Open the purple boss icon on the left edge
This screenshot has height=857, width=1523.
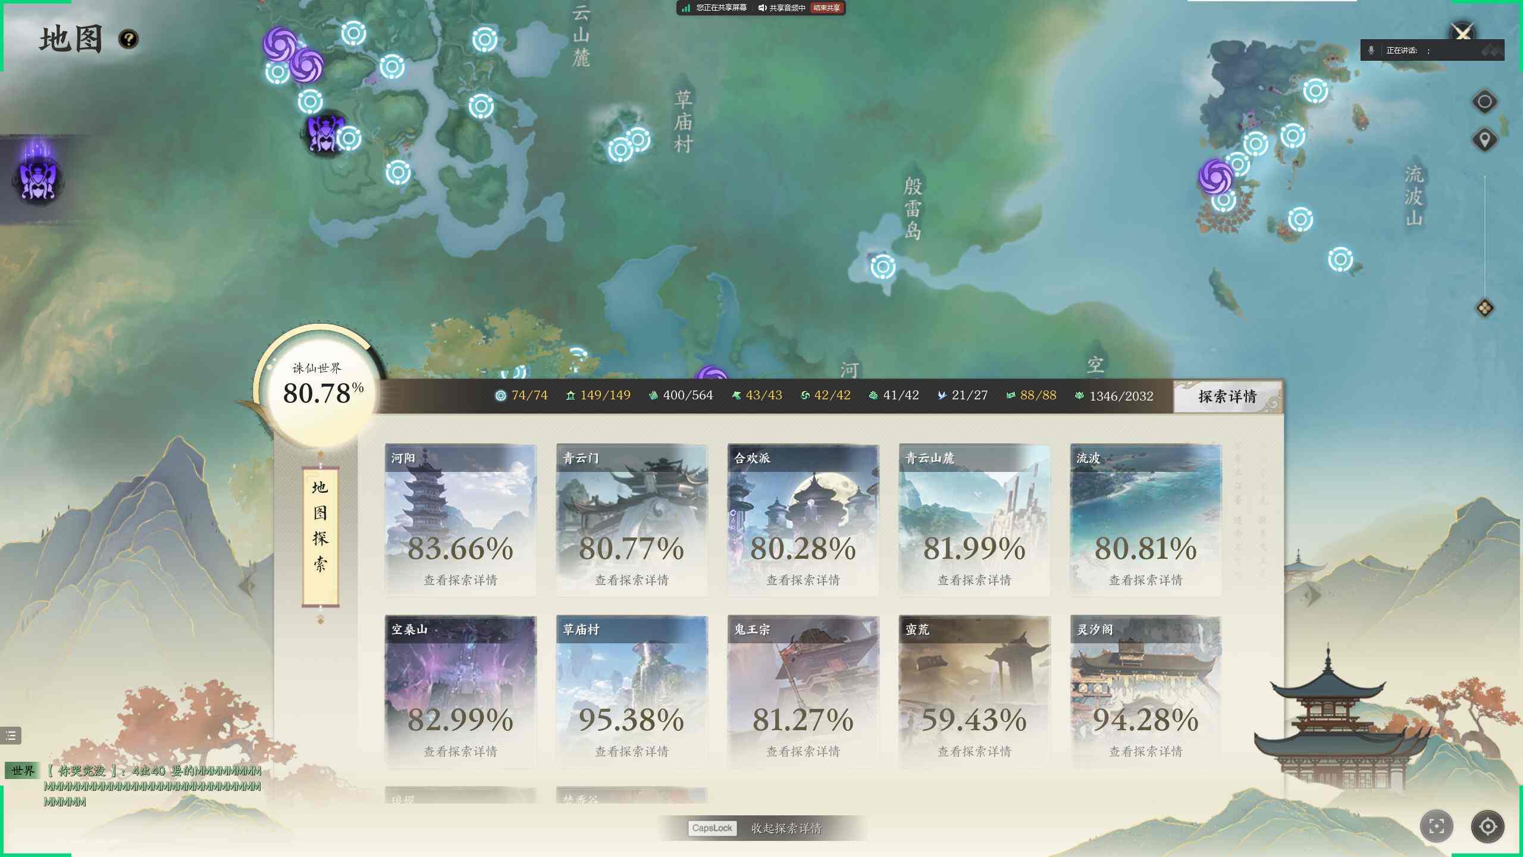point(38,180)
